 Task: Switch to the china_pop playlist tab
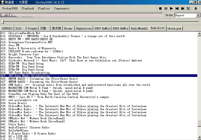click(x=174, y=28)
